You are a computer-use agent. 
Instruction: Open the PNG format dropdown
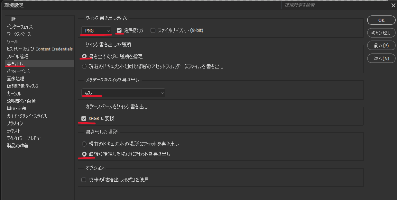point(96,30)
